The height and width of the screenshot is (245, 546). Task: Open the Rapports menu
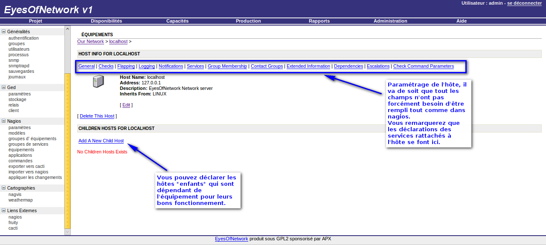[x=319, y=21]
